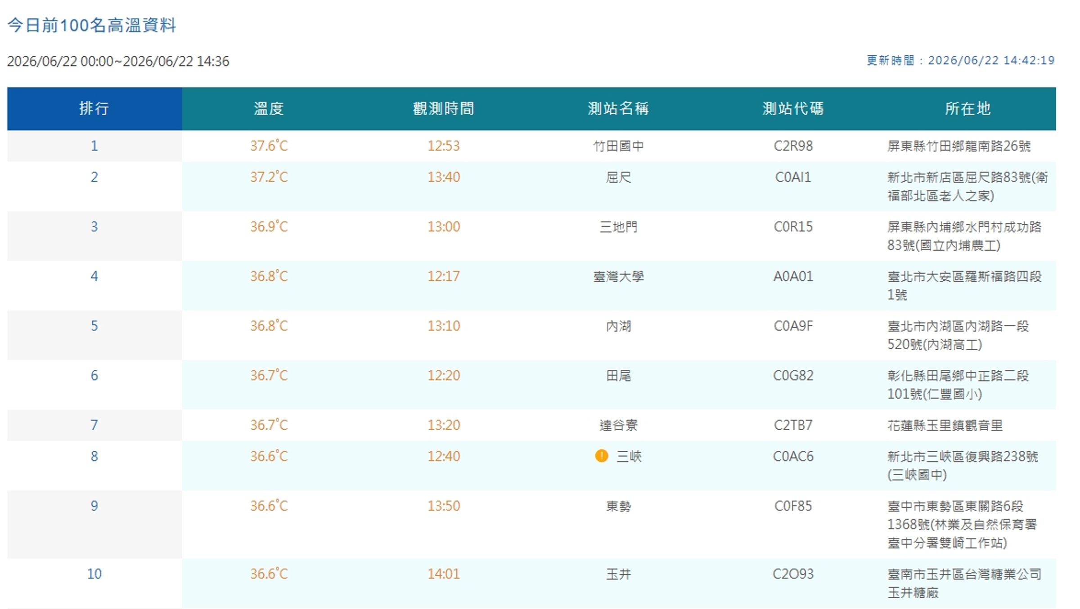Click station code C0A9F

[x=793, y=326]
